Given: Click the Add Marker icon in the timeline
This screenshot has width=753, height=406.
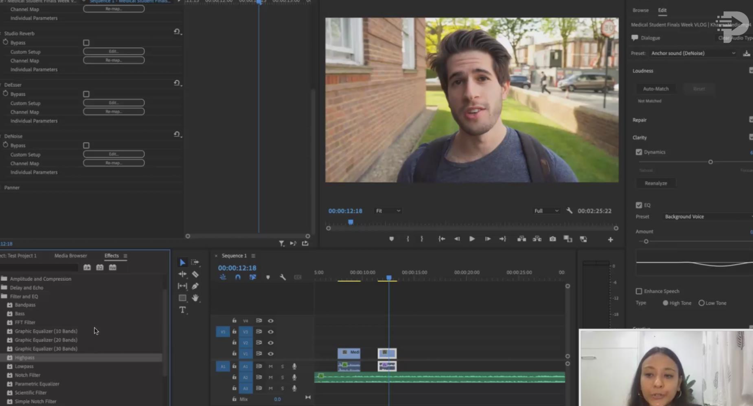Looking at the screenshot, I should [268, 277].
